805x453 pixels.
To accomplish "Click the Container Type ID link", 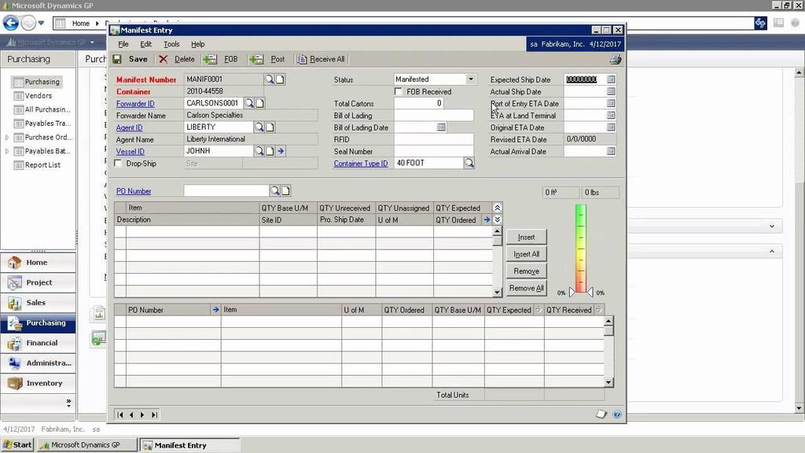I will pyautogui.click(x=361, y=164).
